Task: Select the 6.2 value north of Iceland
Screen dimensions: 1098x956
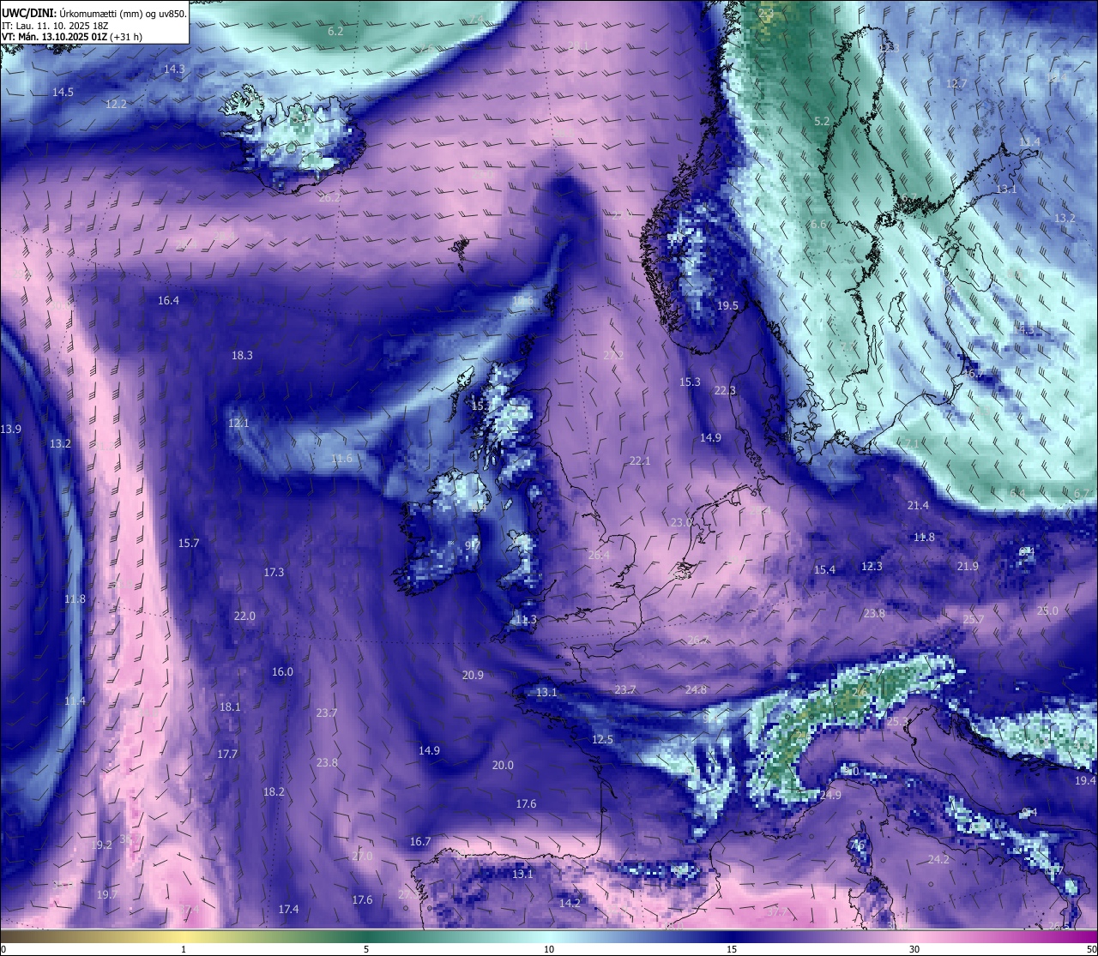Action: 335,31
